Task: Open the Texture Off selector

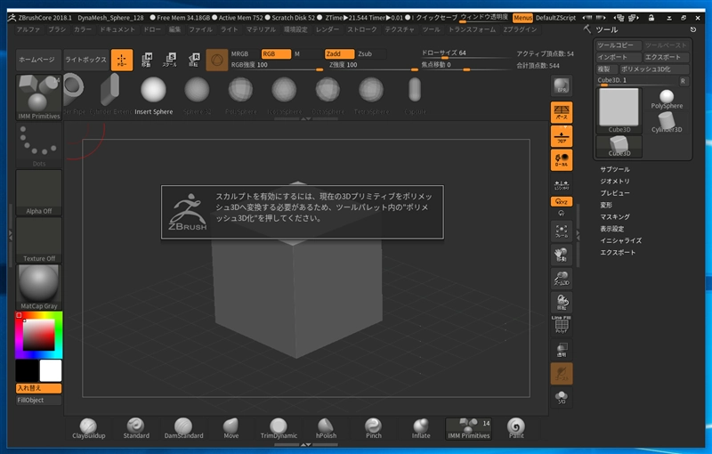Action: click(39, 240)
